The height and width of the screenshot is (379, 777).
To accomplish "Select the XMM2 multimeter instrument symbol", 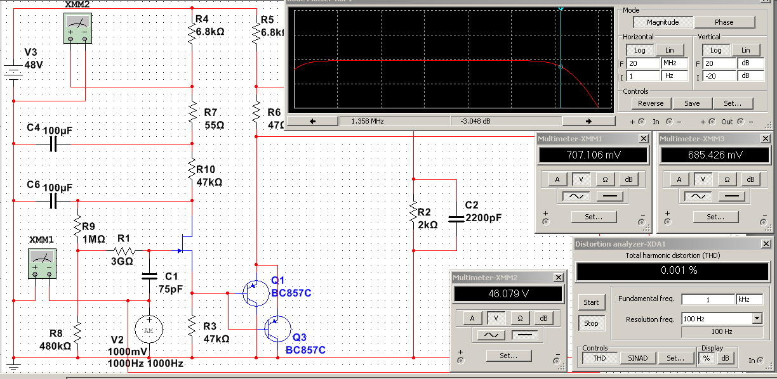I will pyautogui.click(x=79, y=27).
